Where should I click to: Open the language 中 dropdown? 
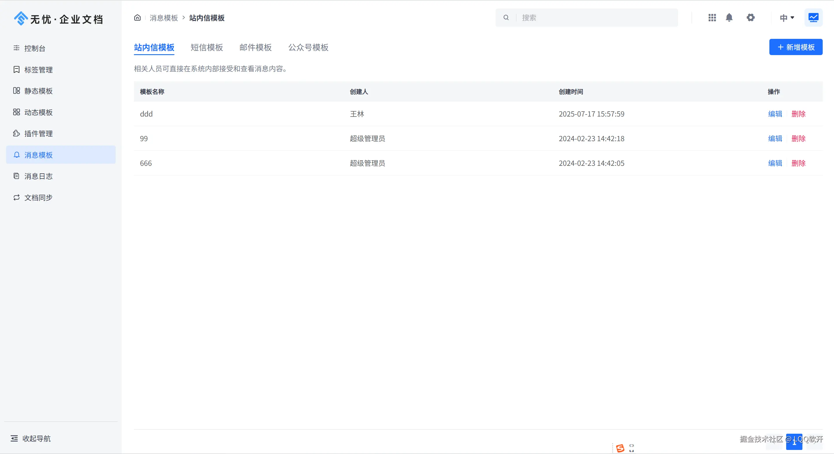(x=787, y=17)
